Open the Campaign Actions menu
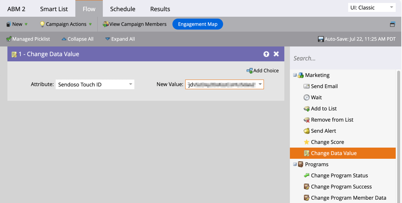 pyautogui.click(x=66, y=24)
